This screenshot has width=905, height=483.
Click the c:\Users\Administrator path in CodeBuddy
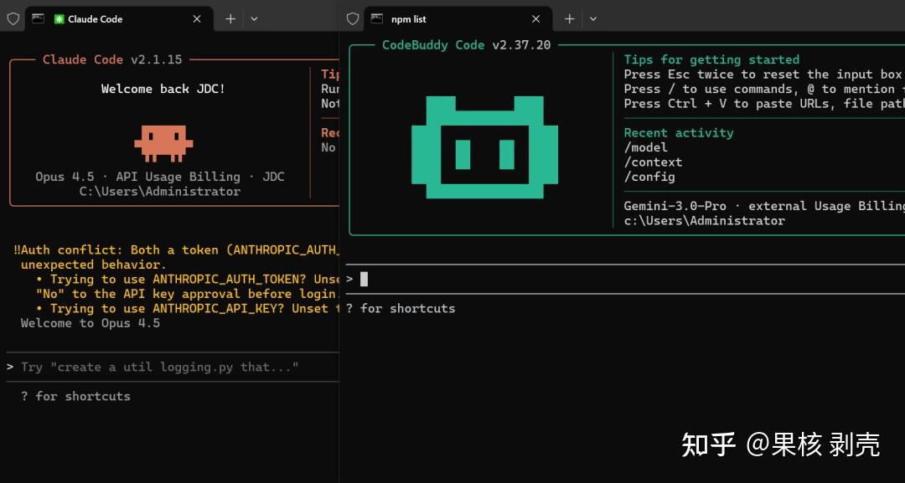[704, 221]
